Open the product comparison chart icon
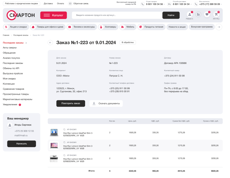 click(x=198, y=14)
